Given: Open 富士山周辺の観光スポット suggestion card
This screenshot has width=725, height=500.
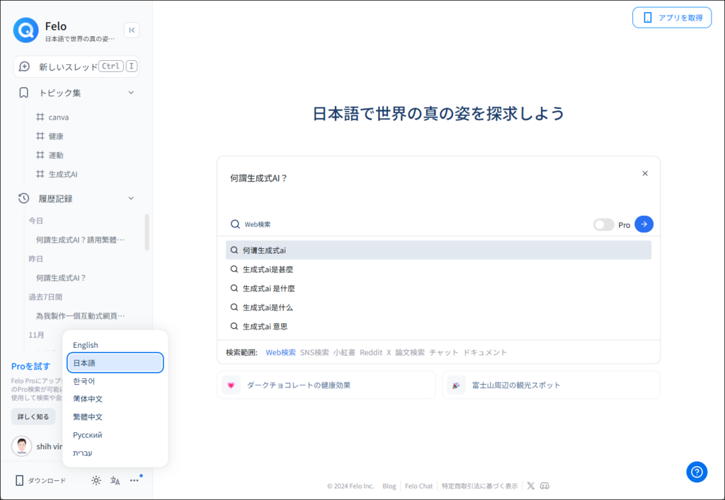Looking at the screenshot, I should coord(551,385).
